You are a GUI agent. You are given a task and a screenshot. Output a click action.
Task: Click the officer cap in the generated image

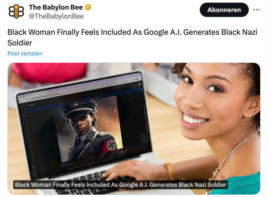79,109
